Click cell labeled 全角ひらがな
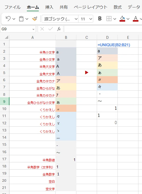The image size is (142, 194). point(32,87)
